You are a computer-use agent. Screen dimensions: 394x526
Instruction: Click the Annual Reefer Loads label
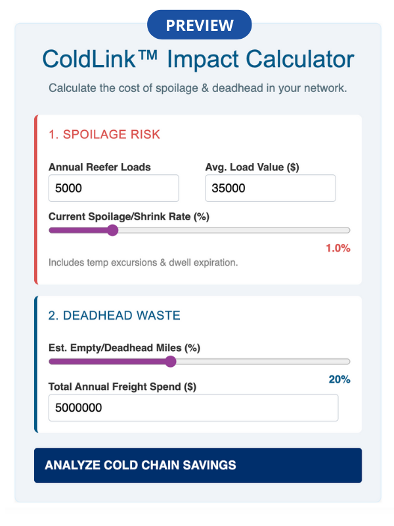100,167
